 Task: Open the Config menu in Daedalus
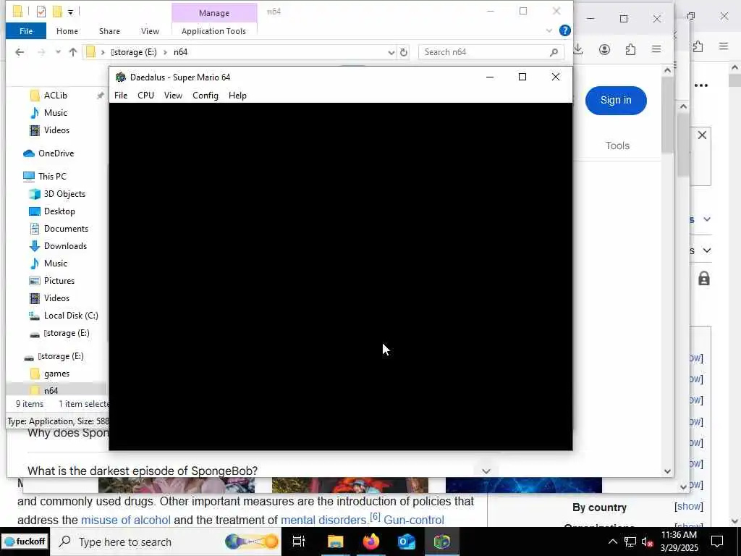click(x=206, y=96)
